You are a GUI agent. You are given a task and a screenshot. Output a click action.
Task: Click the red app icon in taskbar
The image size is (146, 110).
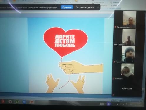(x=3, y=101)
